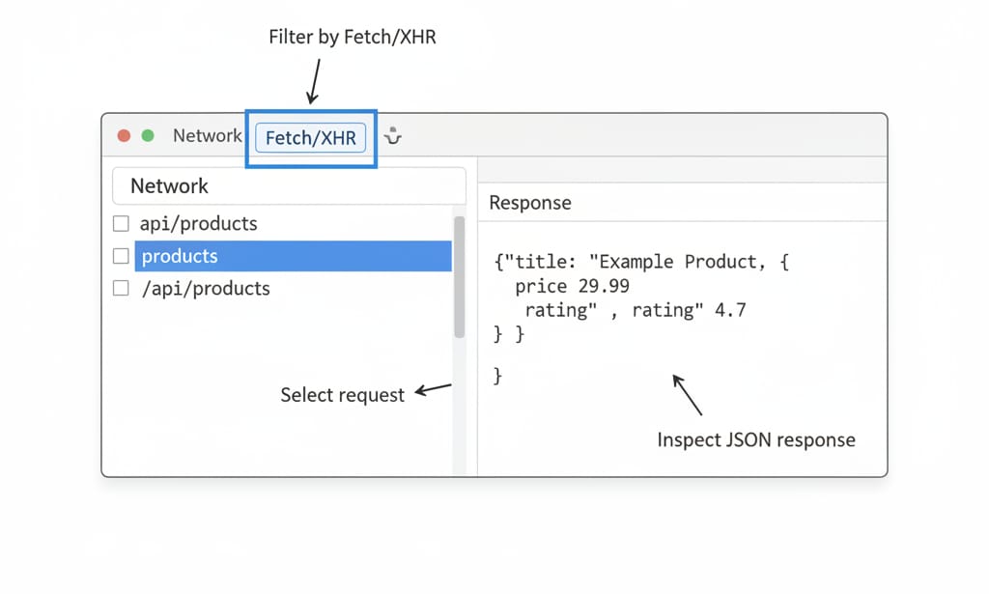This screenshot has width=989, height=594.
Task: Select the api/products request
Action: 198,224
